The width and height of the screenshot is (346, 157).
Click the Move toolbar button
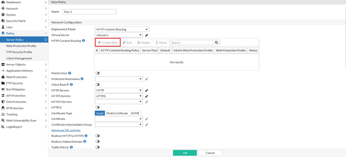(161, 43)
